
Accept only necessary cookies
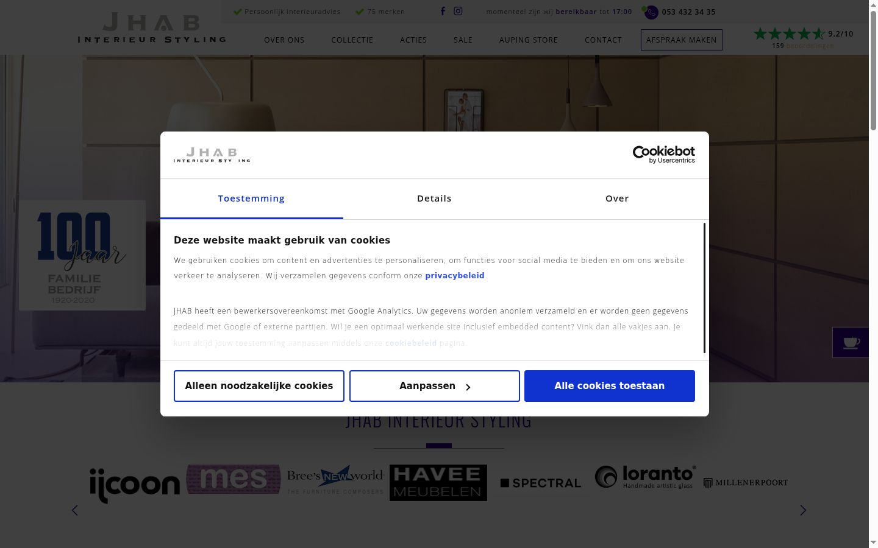pos(259,386)
